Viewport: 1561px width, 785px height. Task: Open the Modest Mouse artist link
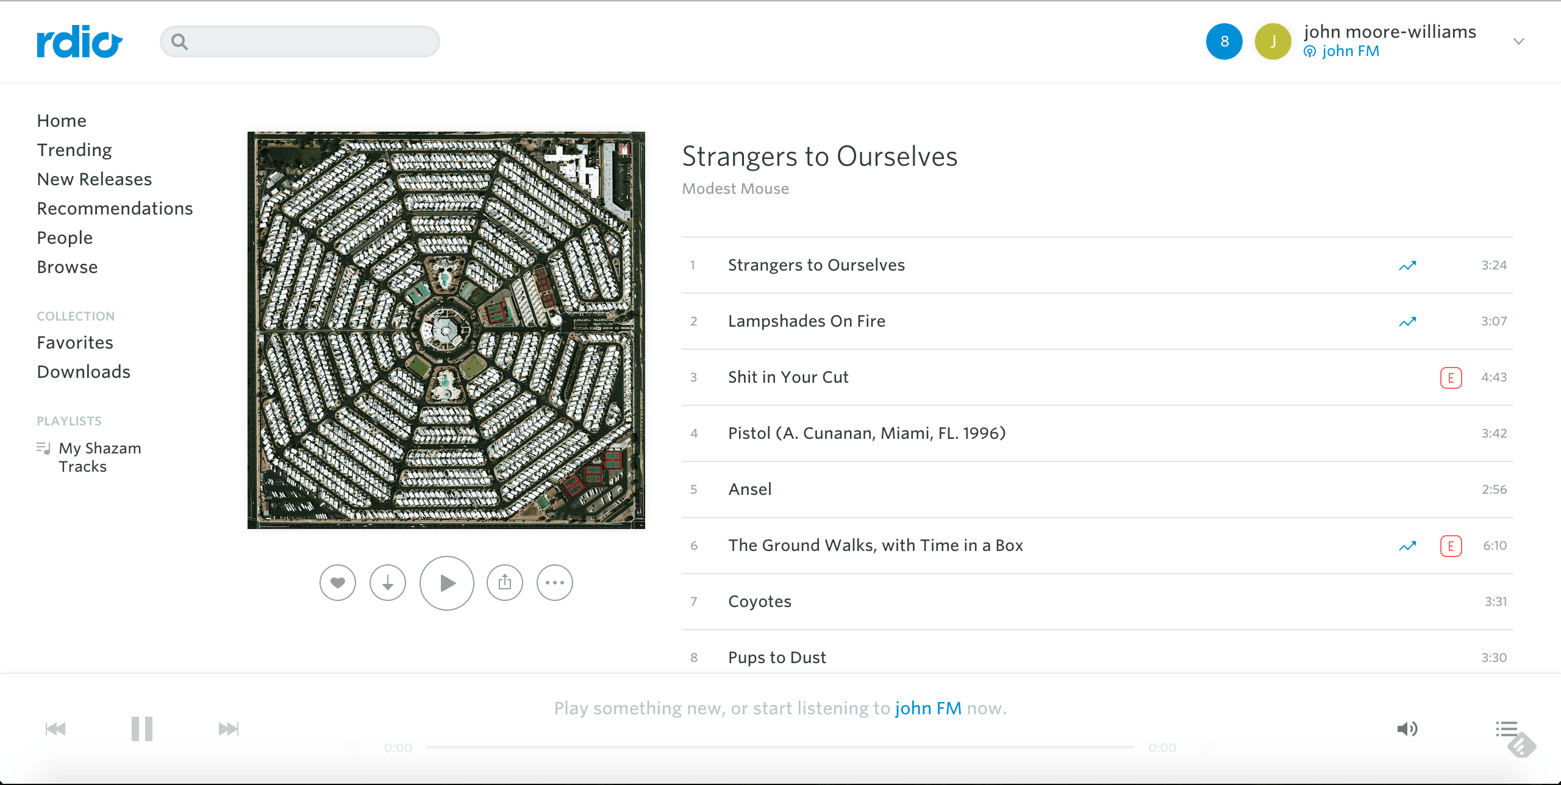tap(735, 189)
